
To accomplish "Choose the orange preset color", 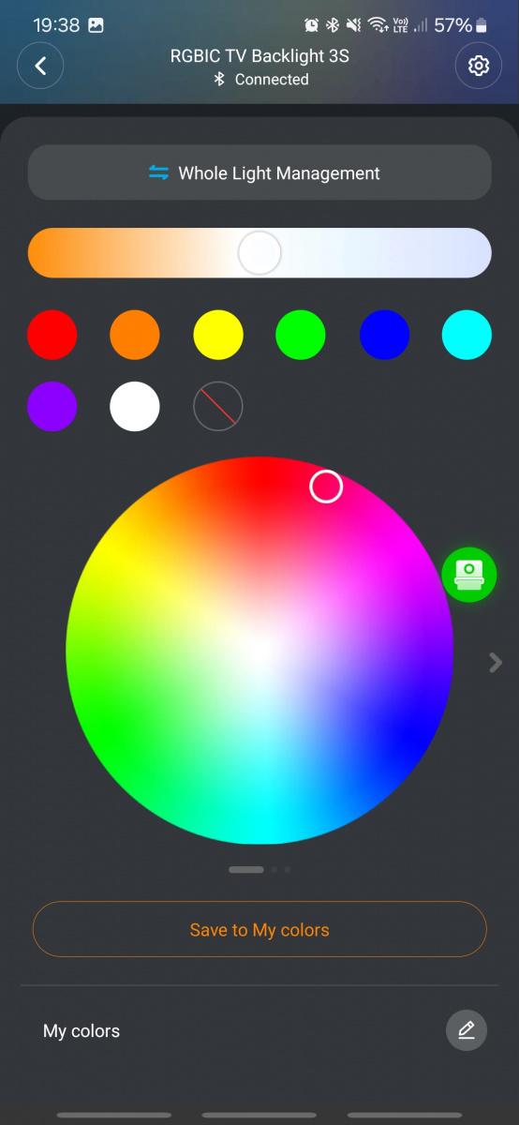I will point(135,335).
